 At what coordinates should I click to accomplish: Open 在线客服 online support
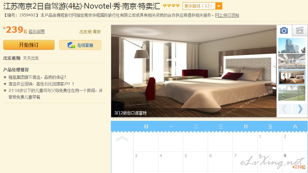(80, 45)
